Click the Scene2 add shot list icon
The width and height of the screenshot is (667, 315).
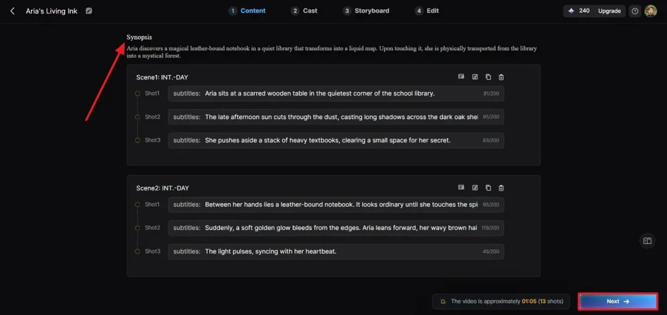(461, 187)
